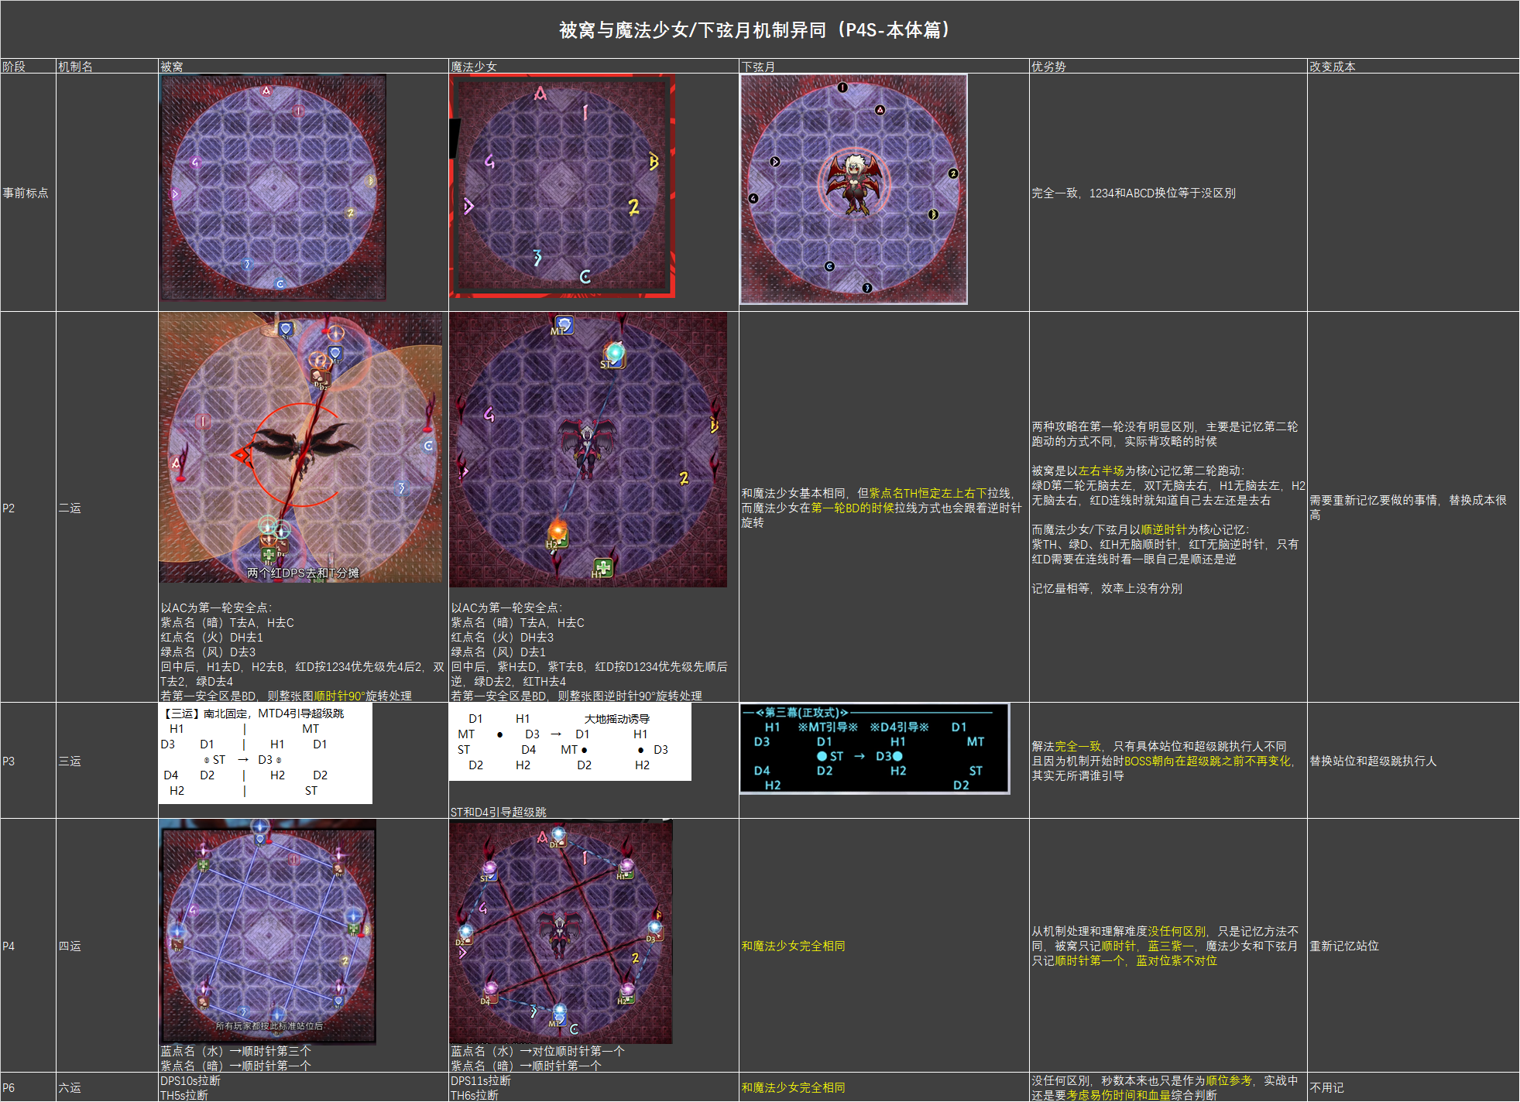This screenshot has height=1102, width=1520.
Task: Click yellow text 和魔法少女完全相同 in P4 row
Action: coord(793,946)
